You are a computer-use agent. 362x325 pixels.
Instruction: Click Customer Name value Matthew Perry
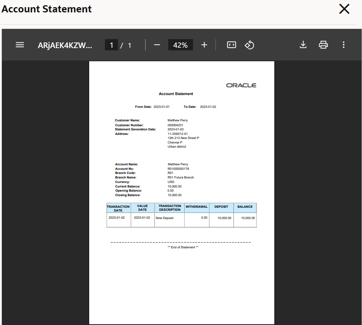pyautogui.click(x=178, y=120)
